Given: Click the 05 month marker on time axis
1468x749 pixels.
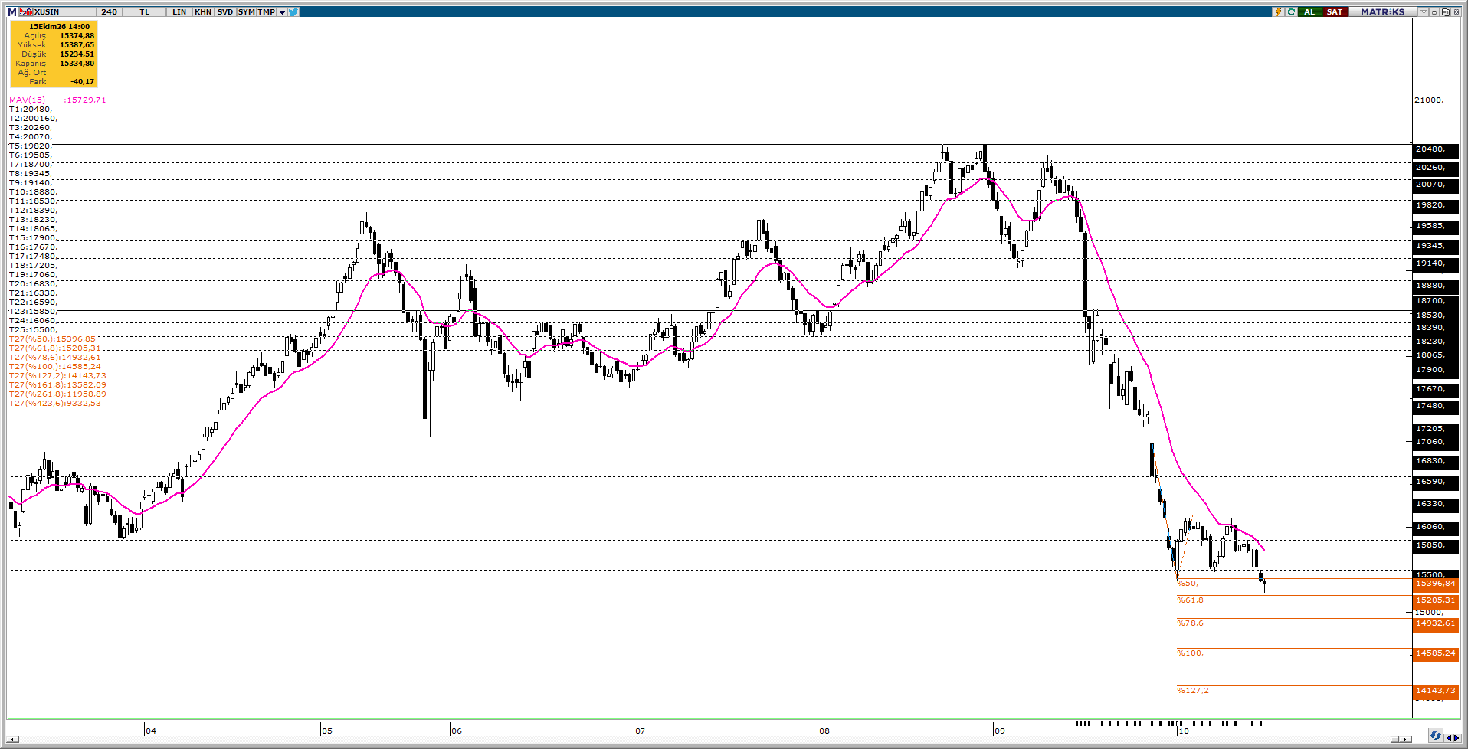Looking at the screenshot, I should point(327,731).
